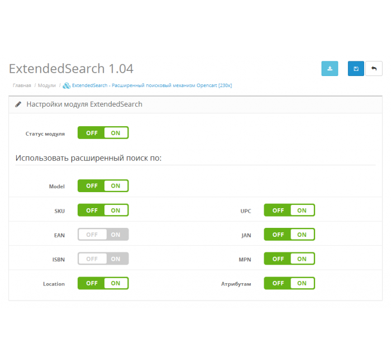Click the ExtendedSearch 1.04 page title

pos(71,69)
